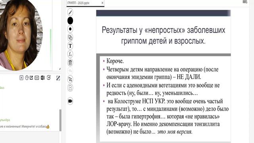Image resolution: width=254 pixels, height=143 pixels.
Task: Click the clear chat X icon
Action: 21,78
